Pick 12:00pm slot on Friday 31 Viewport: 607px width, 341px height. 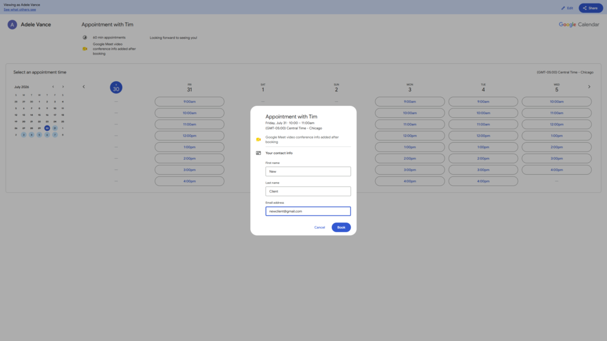click(x=189, y=136)
